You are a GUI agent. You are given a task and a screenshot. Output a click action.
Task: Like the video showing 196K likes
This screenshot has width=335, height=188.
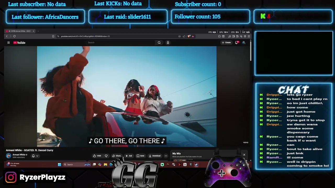coord(97,156)
